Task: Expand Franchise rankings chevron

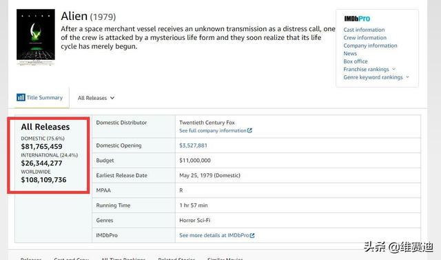Action: tap(393, 69)
